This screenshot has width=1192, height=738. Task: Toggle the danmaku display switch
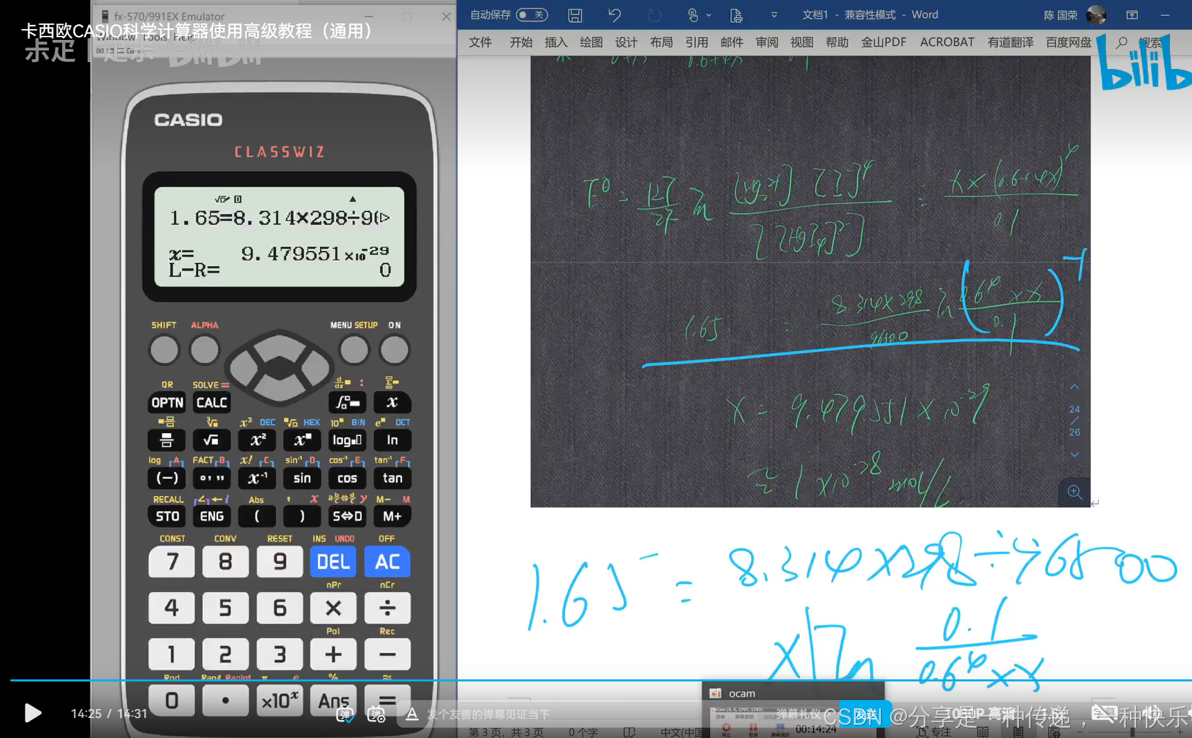pyautogui.click(x=345, y=715)
